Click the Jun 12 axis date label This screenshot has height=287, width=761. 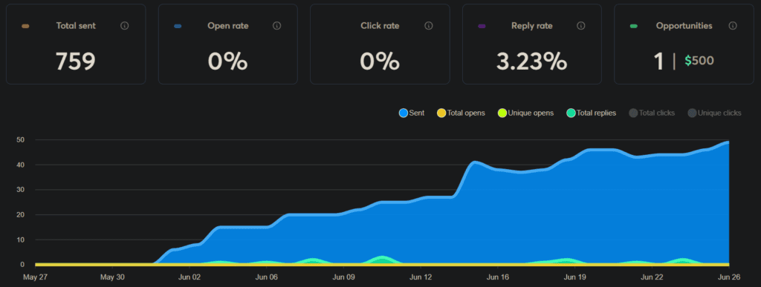click(x=421, y=277)
